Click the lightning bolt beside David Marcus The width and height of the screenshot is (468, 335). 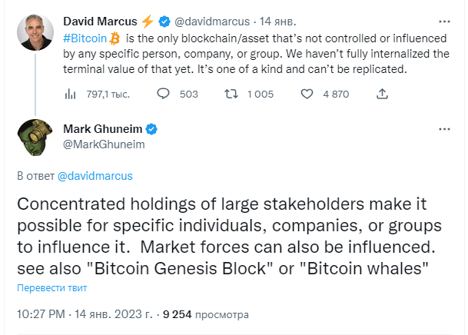(x=147, y=22)
